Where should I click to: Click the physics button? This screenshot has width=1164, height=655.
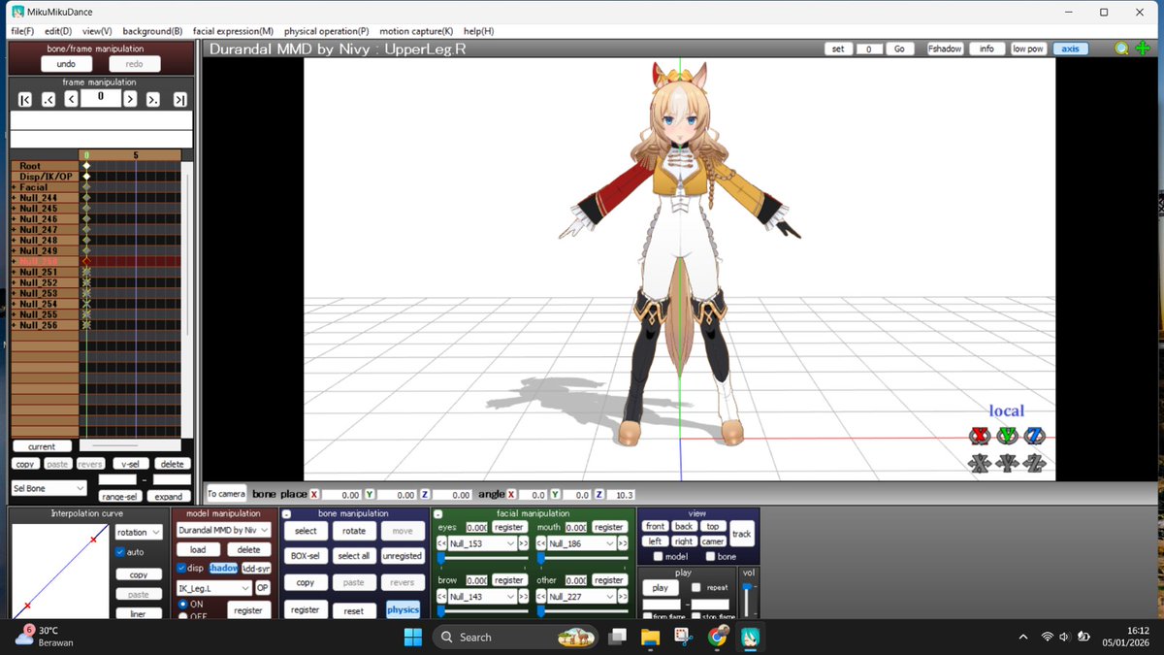click(x=403, y=609)
